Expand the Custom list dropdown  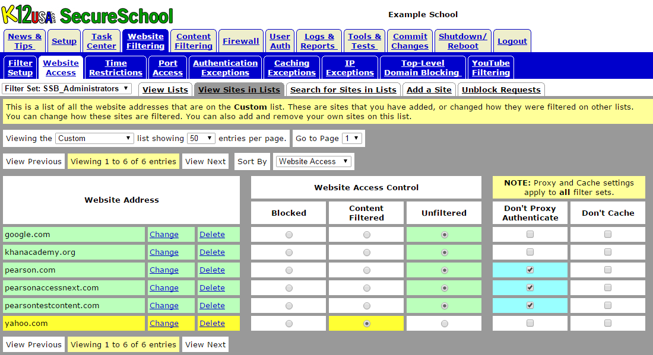coord(94,139)
